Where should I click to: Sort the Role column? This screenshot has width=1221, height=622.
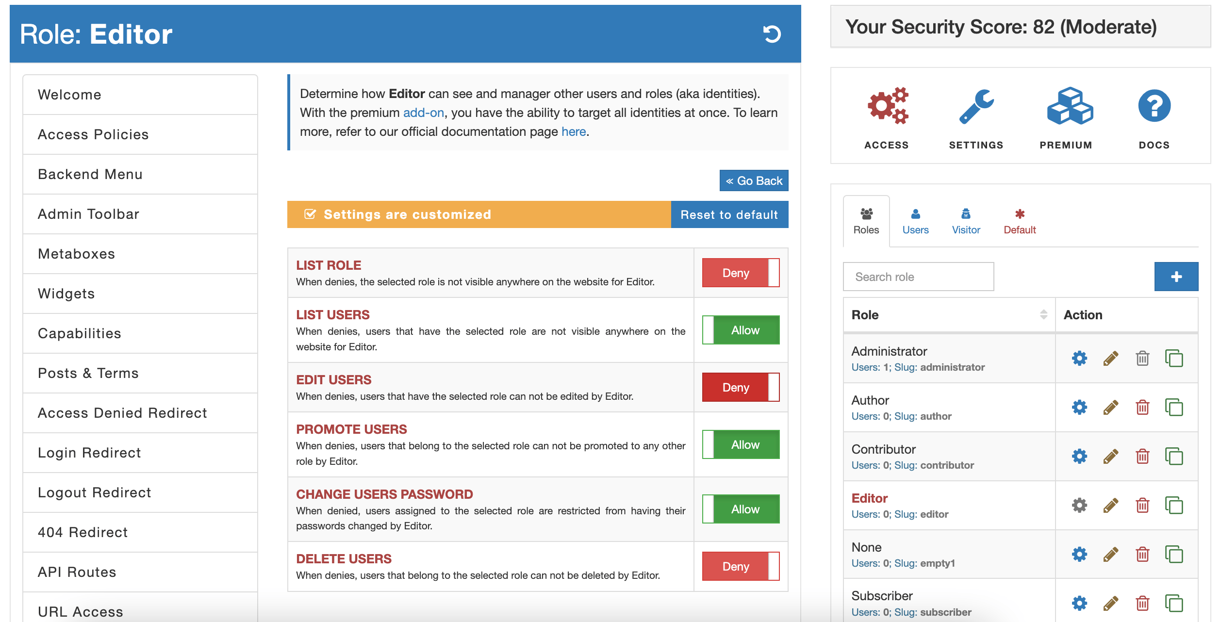pos(1043,314)
